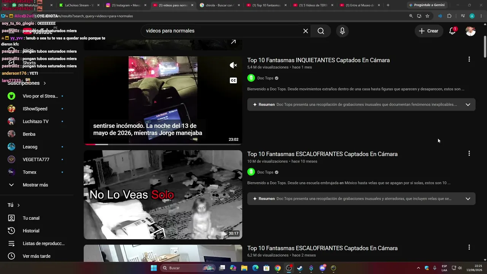Unmute the INQUIETANTES video preview
Viewport: 487px width, 274px height.
point(233,65)
